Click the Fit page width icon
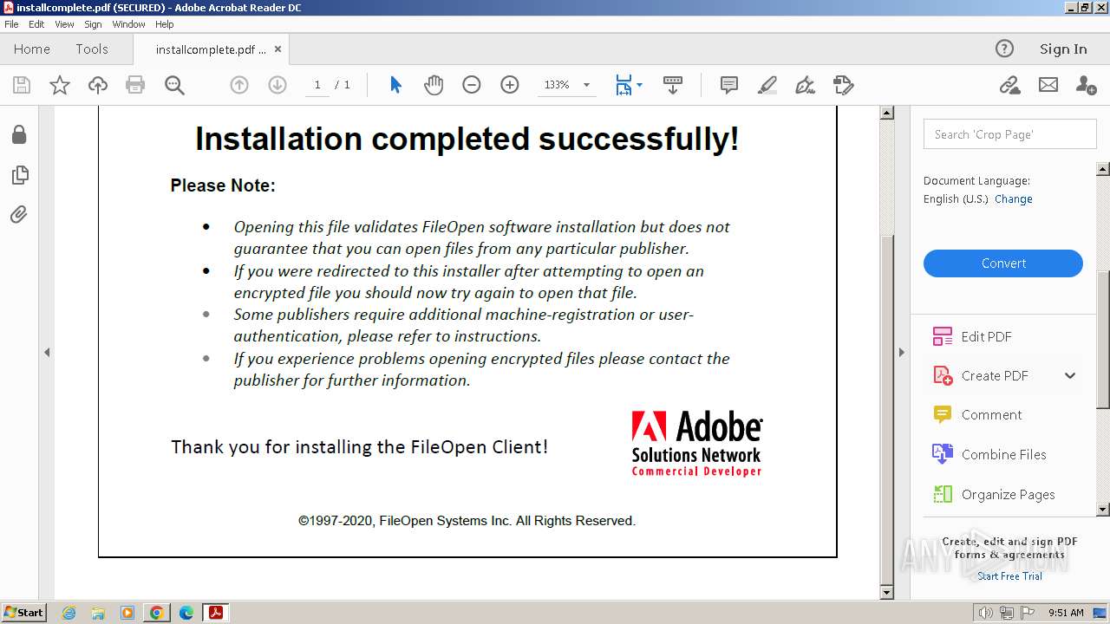The width and height of the screenshot is (1110, 624). click(624, 85)
